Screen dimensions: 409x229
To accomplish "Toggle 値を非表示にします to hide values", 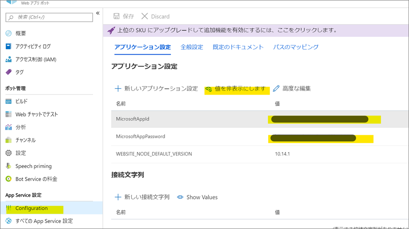I will pyautogui.click(x=235, y=89).
